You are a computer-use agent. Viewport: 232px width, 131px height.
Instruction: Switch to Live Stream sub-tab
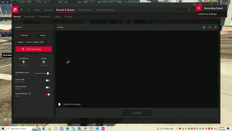click(x=30, y=16)
